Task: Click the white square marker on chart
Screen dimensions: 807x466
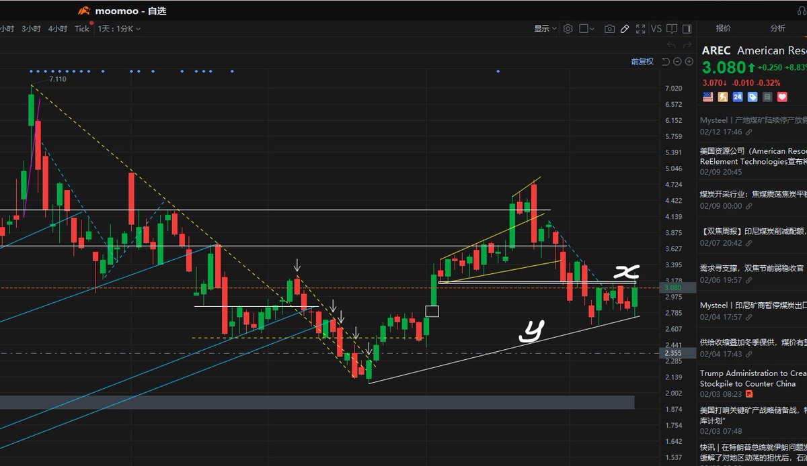Action: coord(432,311)
